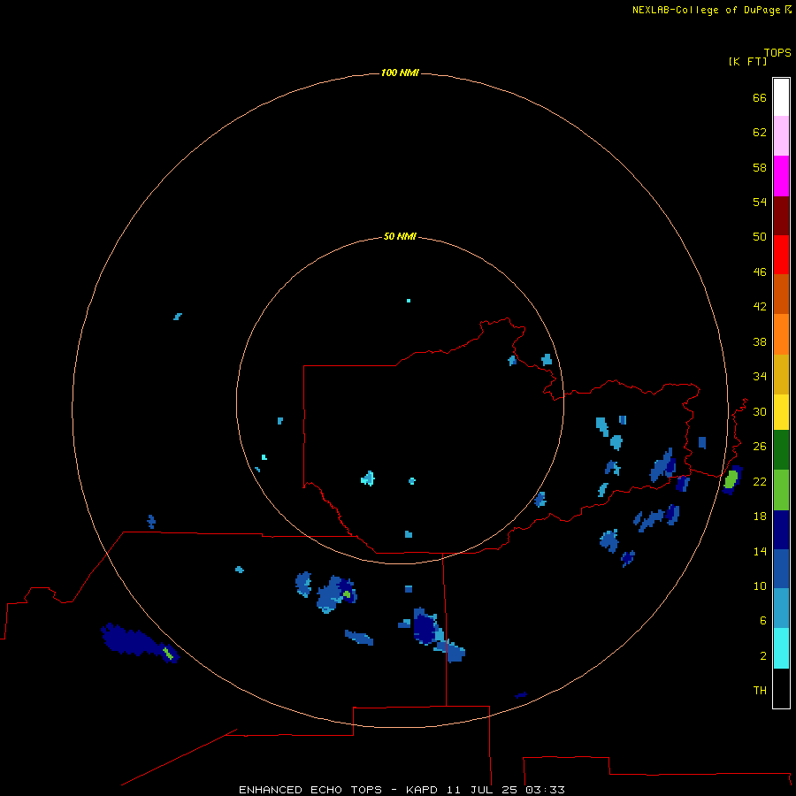
Task: Select the dark red 54 kft swatch
Action: 781,215
